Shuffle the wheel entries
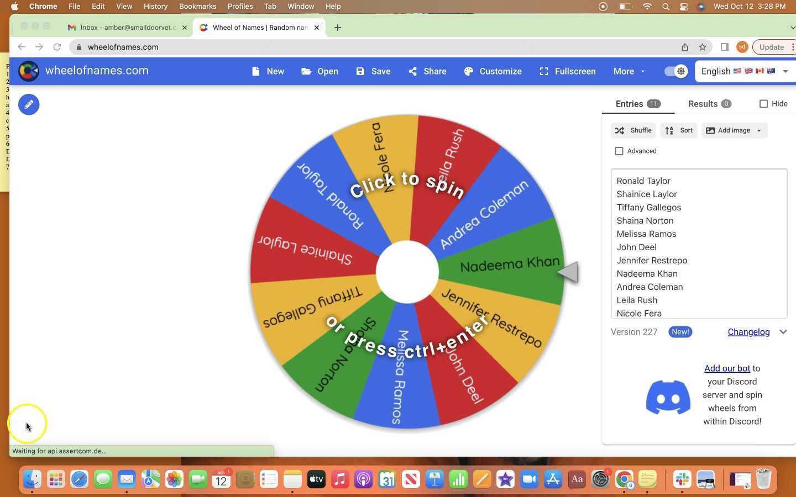This screenshot has height=497, width=796. click(x=633, y=130)
